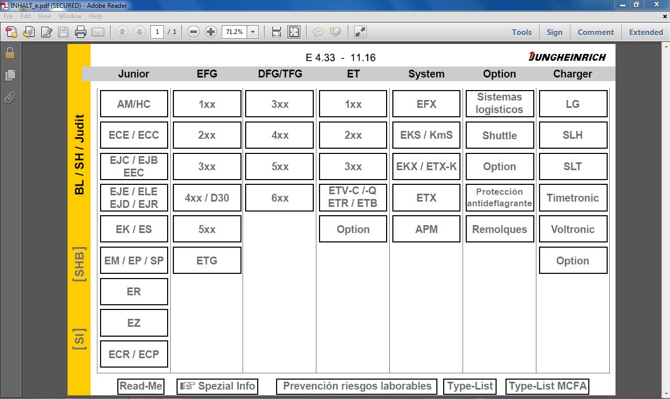
Task: Open the View menu
Action: [x=45, y=16]
